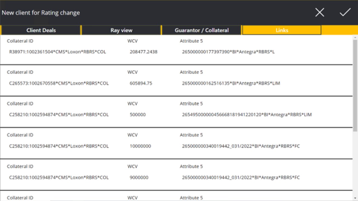Image resolution: width=358 pixels, height=201 pixels.
Task: Click Collateral ID in the 9000000 row
Action: click(x=59, y=177)
